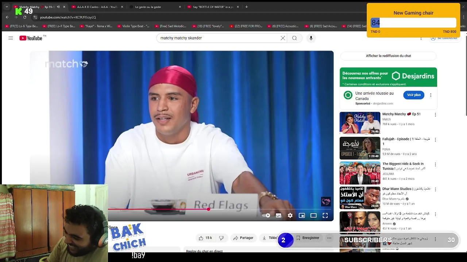
Task: Open options for the Ameen video
Action: click(435, 214)
